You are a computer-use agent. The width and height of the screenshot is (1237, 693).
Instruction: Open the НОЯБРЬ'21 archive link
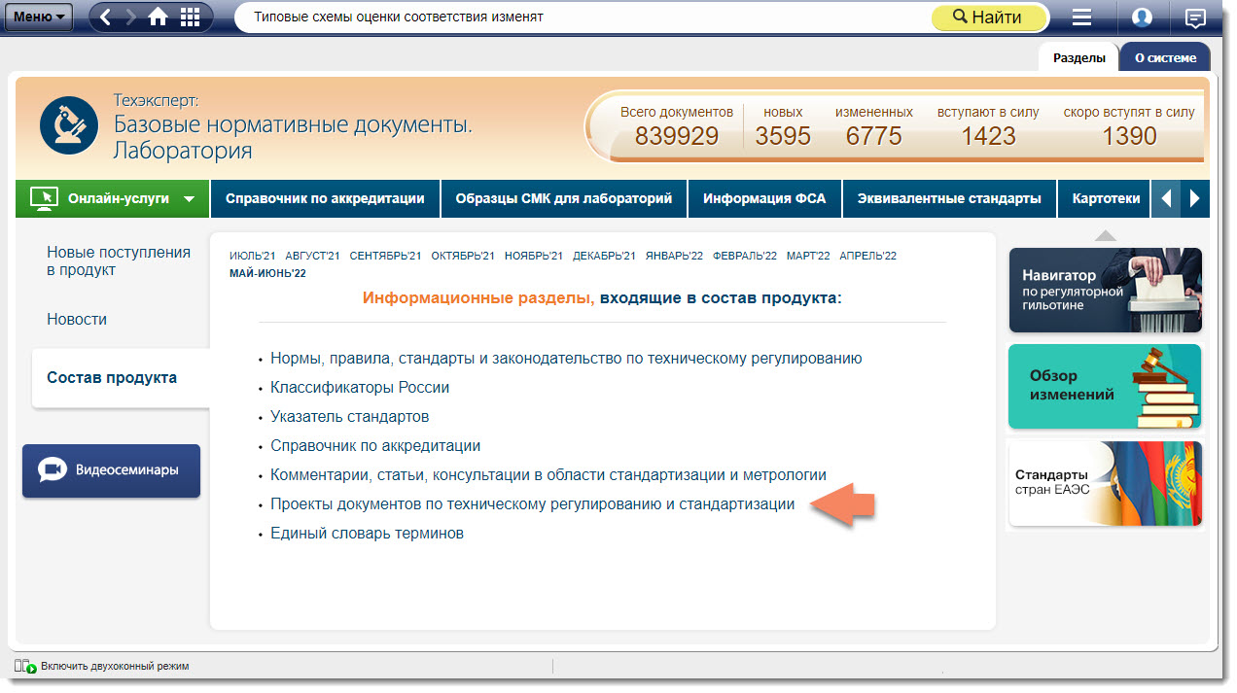(x=534, y=256)
